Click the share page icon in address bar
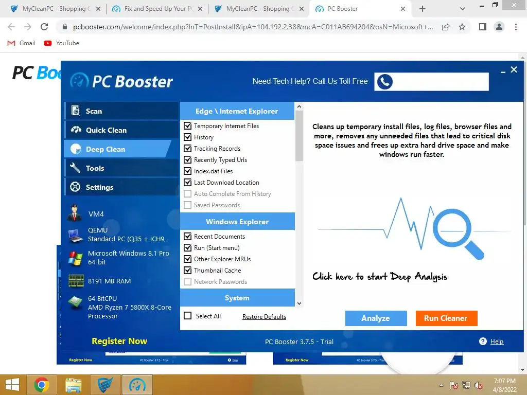This screenshot has height=395, width=527. point(446,27)
